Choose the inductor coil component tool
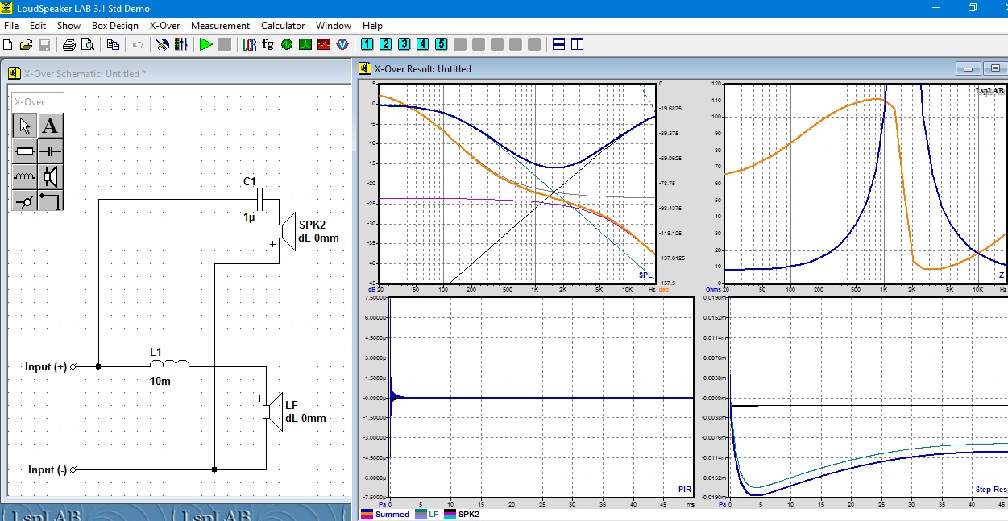1008x521 pixels. (x=25, y=176)
